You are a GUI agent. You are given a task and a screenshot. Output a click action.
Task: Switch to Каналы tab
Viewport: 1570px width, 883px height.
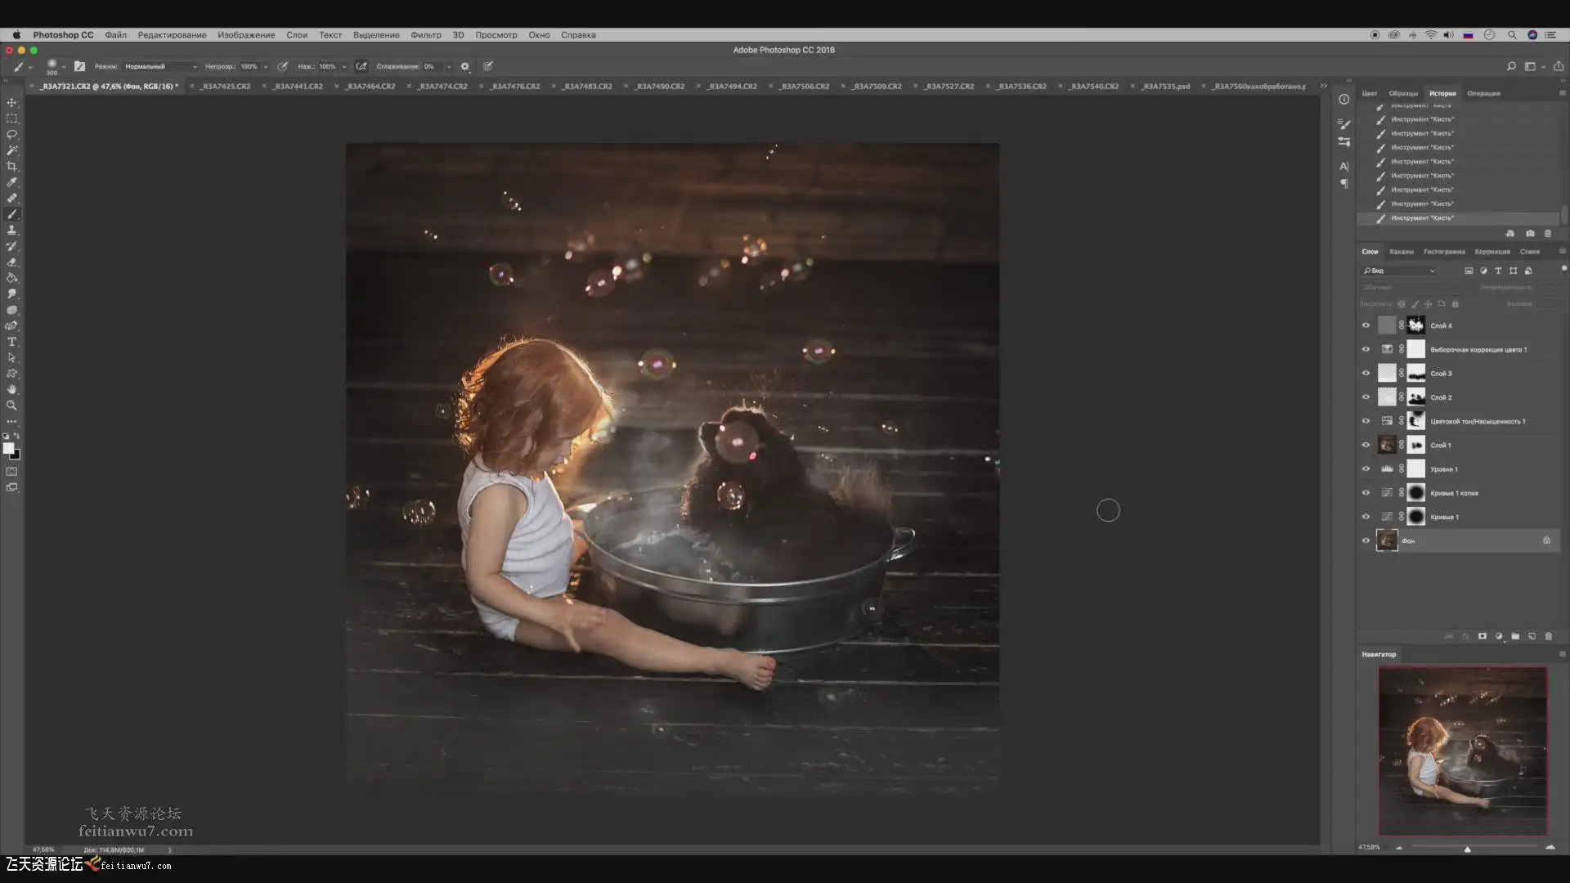coord(1401,252)
